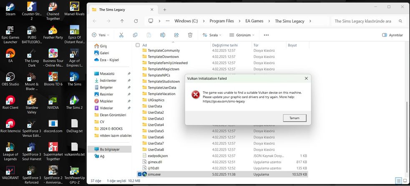Viewport: 410px width, 186px height.
Task: Go up one folder level
Action: click(x=122, y=21)
